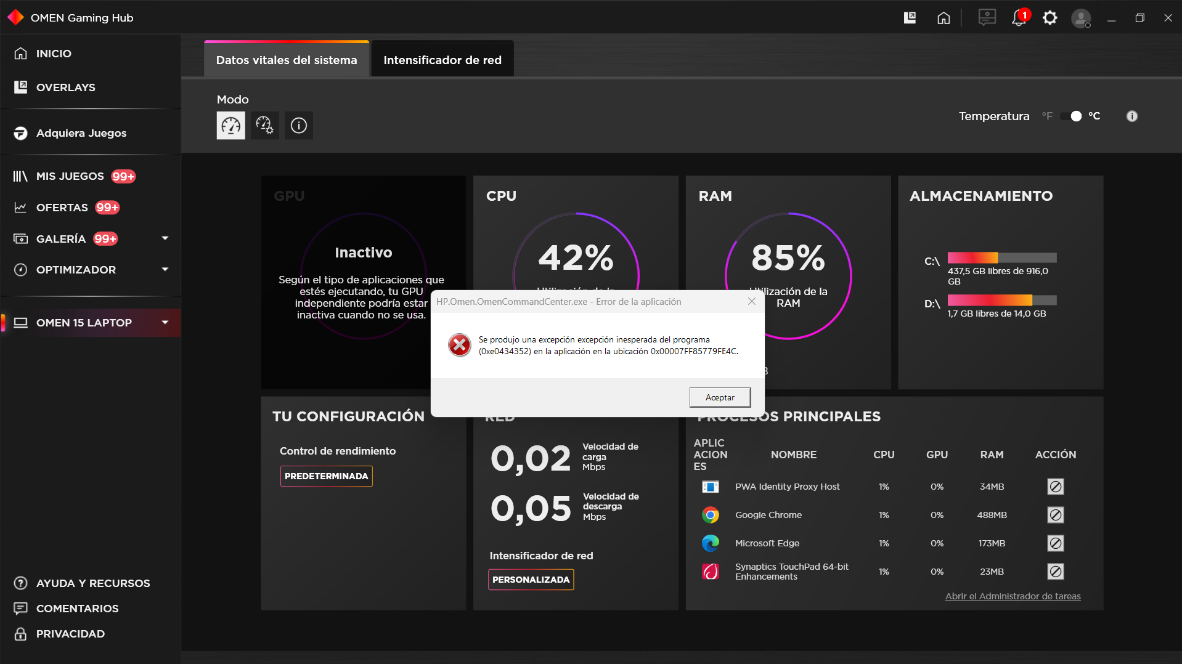The width and height of the screenshot is (1182, 664).
Task: Toggle temperature unit switch between °F and °C
Action: coord(1072,116)
